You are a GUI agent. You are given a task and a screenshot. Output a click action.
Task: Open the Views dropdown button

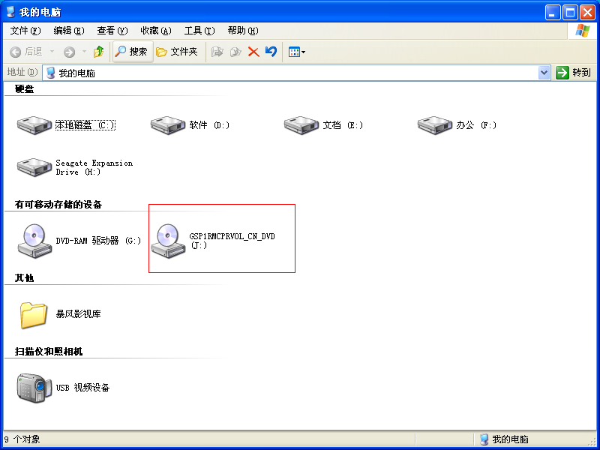(x=296, y=52)
